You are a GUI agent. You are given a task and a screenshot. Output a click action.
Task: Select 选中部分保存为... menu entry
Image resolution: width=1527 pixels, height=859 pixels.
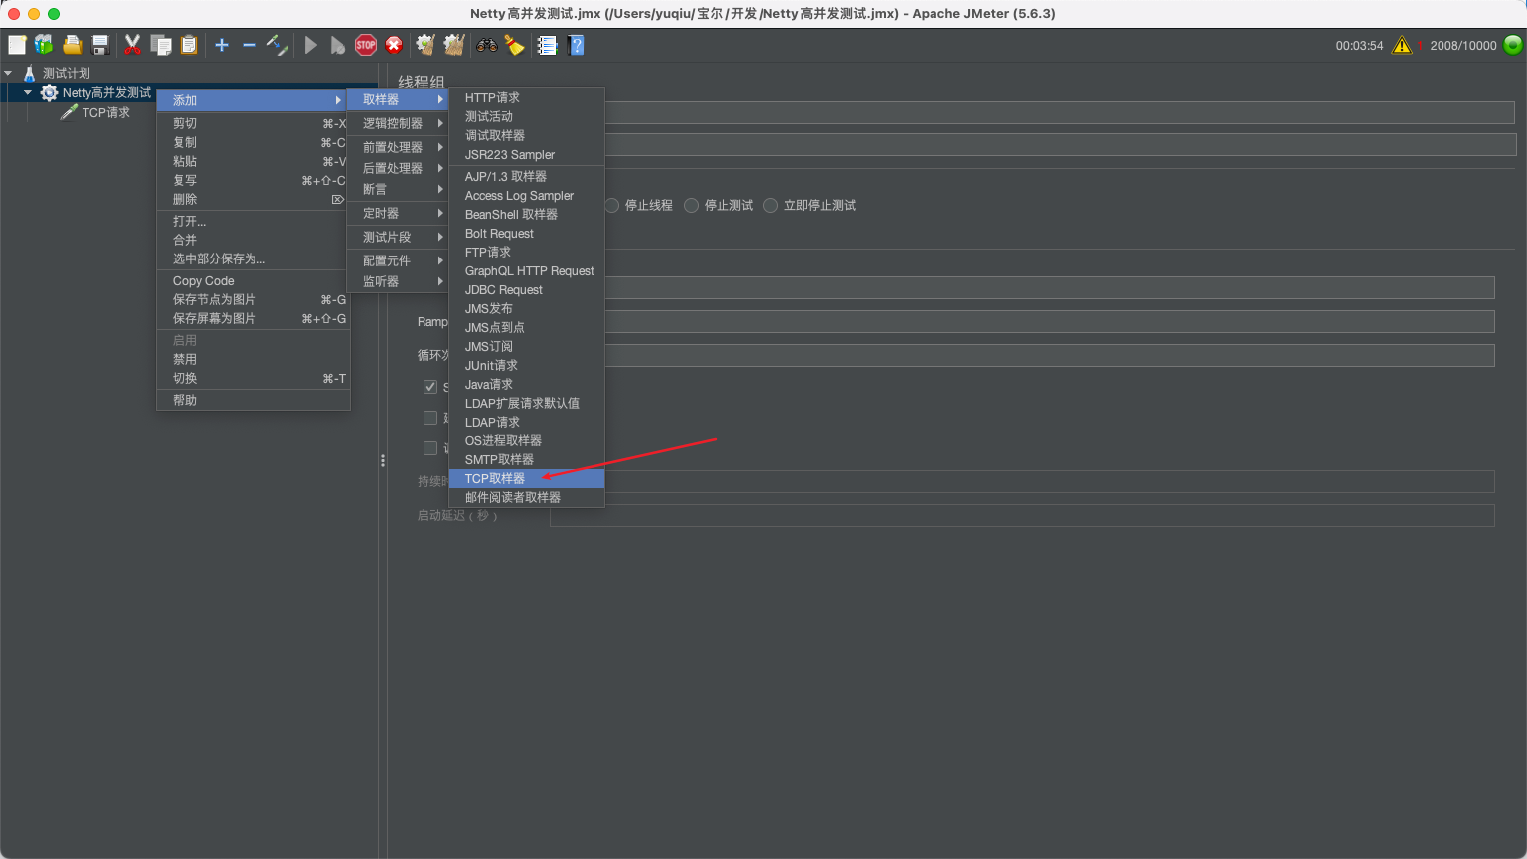254,258
